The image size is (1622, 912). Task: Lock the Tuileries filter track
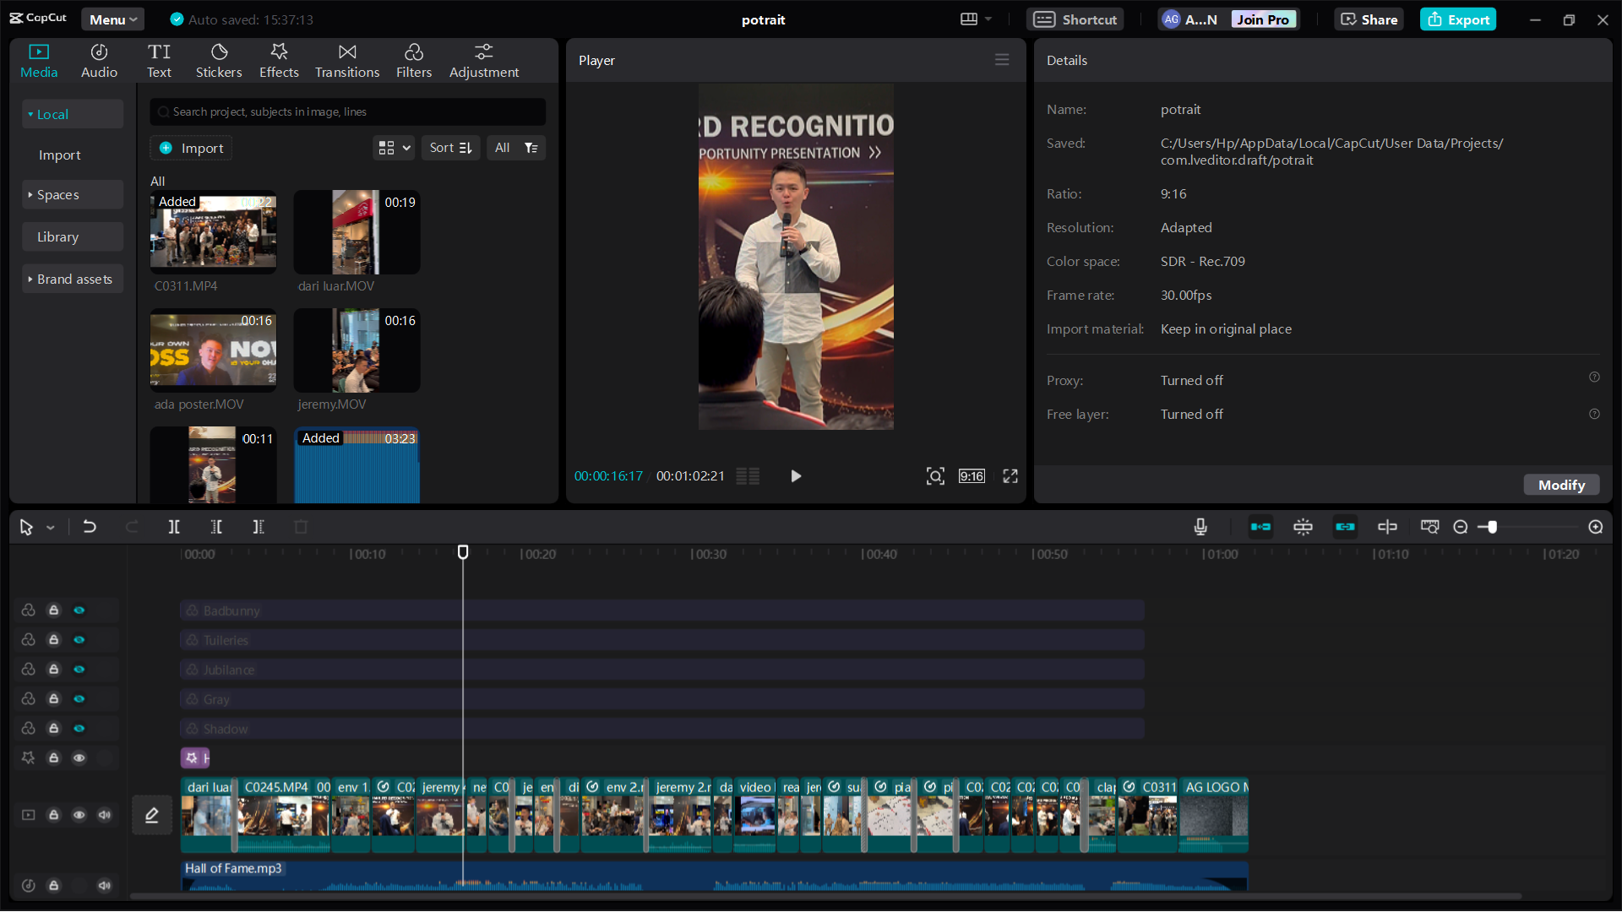54,640
